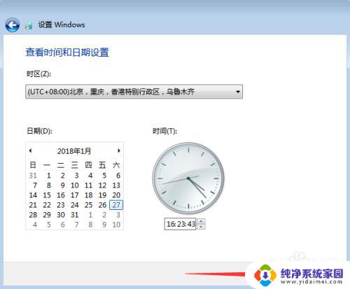The image size is (350, 289).
Task: Select January 1 in the calendar
Action: pyautogui.click(x=48, y=176)
